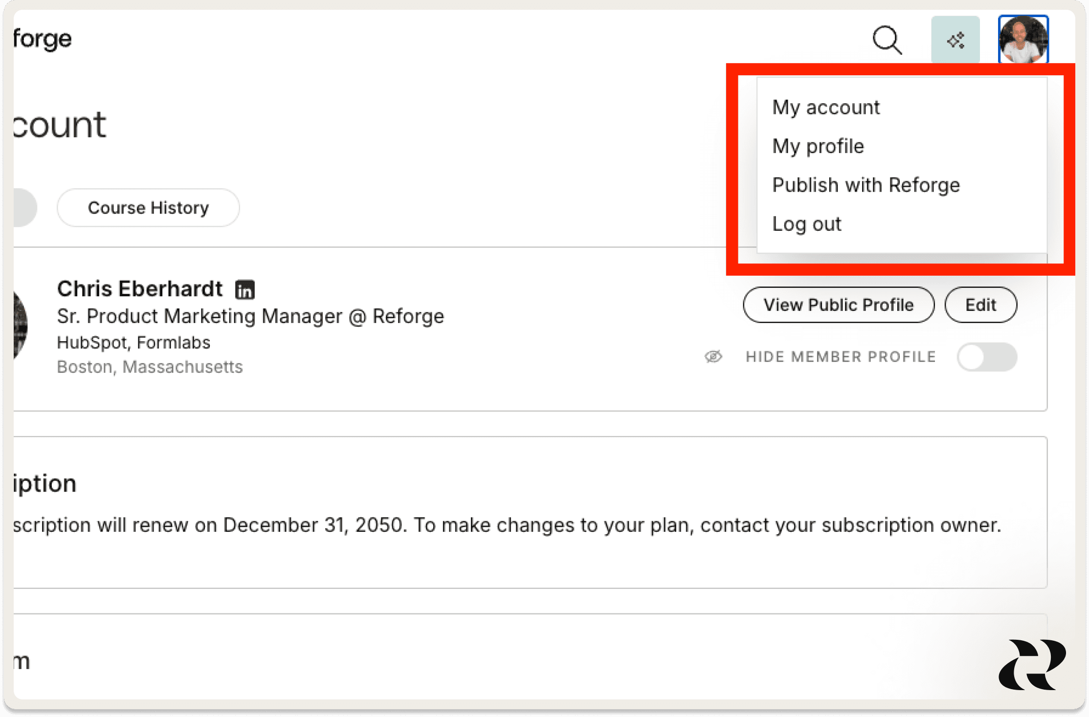Viewport: 1089px width, 717px height.
Task: Click the crossed-eye hide profile icon
Action: pyautogui.click(x=713, y=357)
